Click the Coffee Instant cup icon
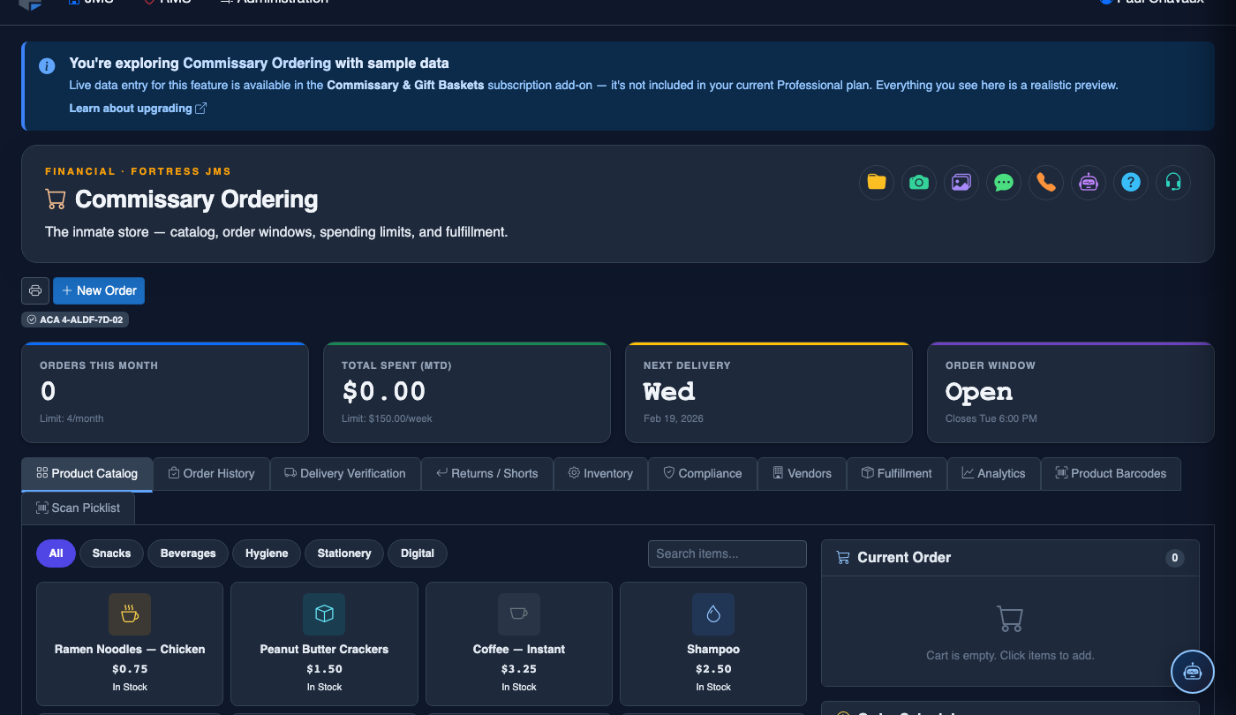1236x715 pixels. (519, 614)
